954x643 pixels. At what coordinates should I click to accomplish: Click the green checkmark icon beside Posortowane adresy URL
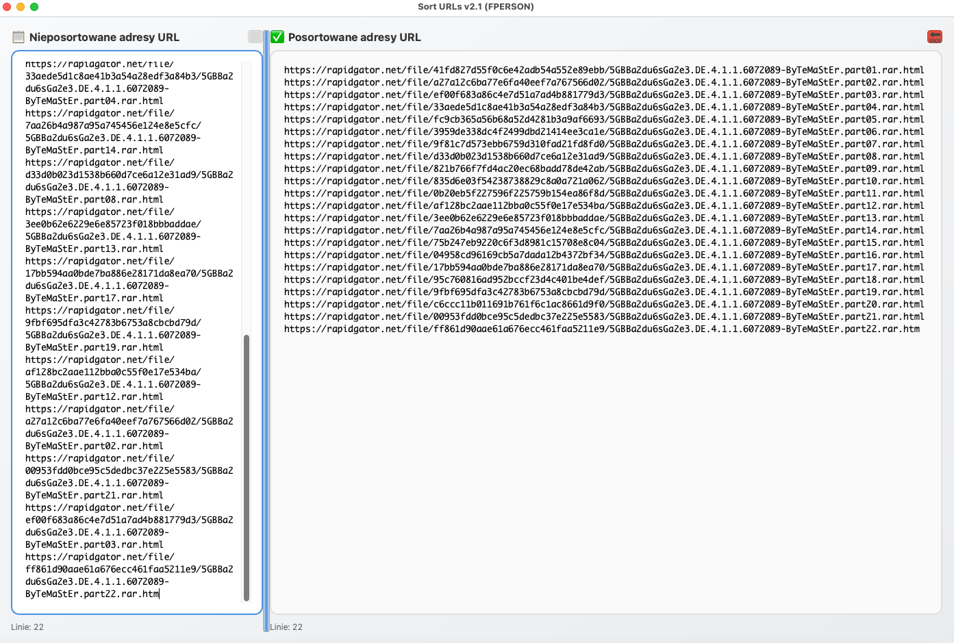click(x=277, y=37)
